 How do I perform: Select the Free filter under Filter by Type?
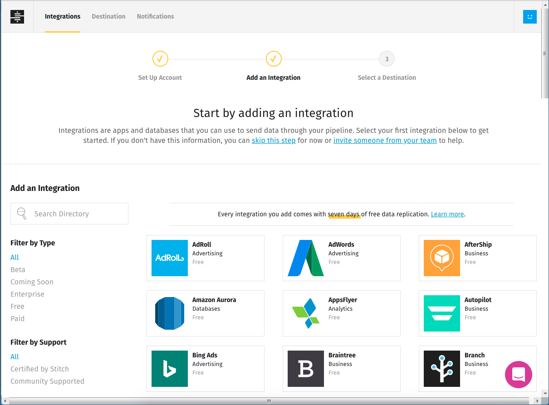coord(17,306)
